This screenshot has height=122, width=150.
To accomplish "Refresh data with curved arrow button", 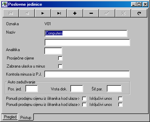I will [139, 13].
